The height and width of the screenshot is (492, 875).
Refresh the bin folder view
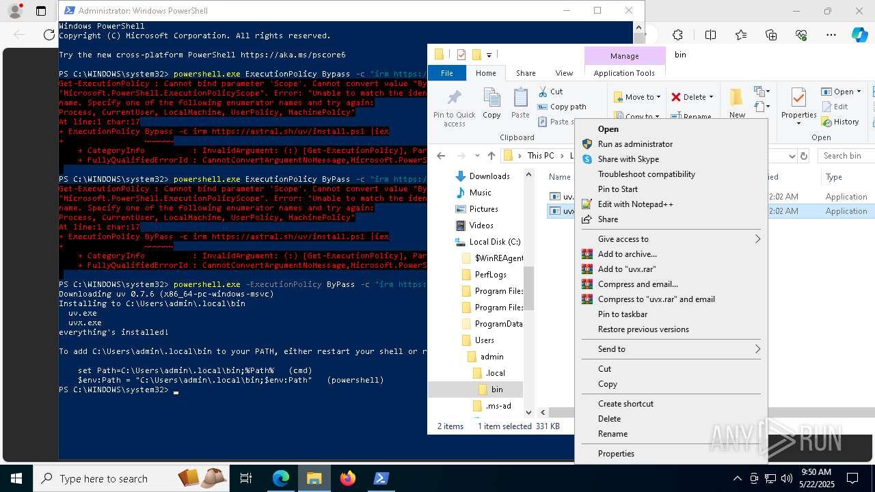[x=804, y=156]
